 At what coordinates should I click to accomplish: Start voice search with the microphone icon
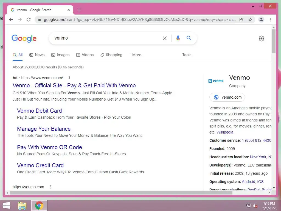[178, 38]
